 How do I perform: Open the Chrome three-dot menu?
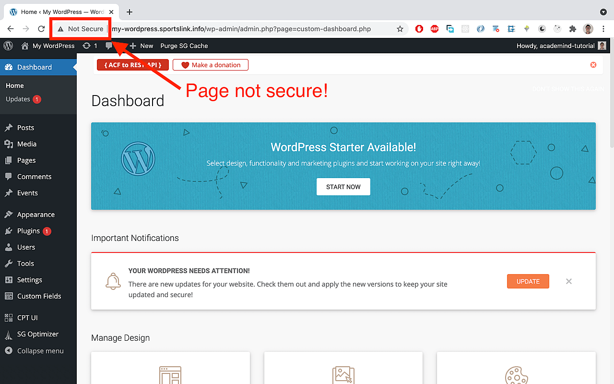click(x=603, y=29)
